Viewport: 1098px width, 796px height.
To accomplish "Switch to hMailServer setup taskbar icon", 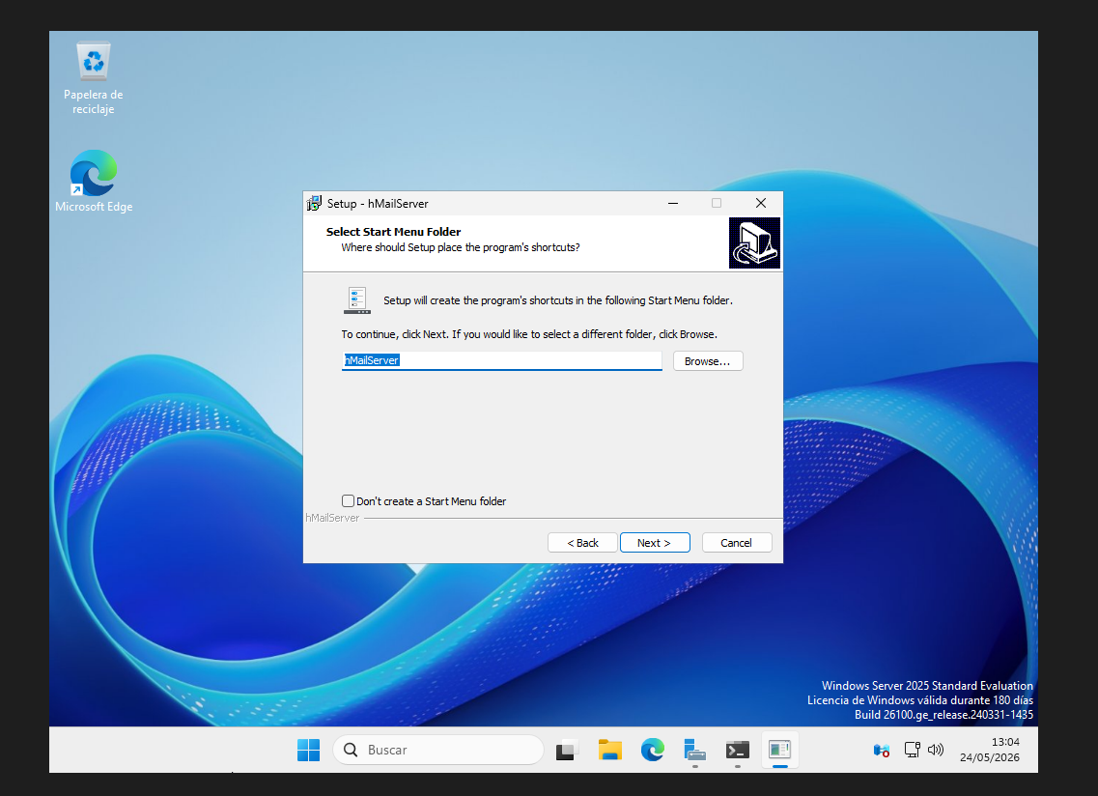I will (x=779, y=750).
